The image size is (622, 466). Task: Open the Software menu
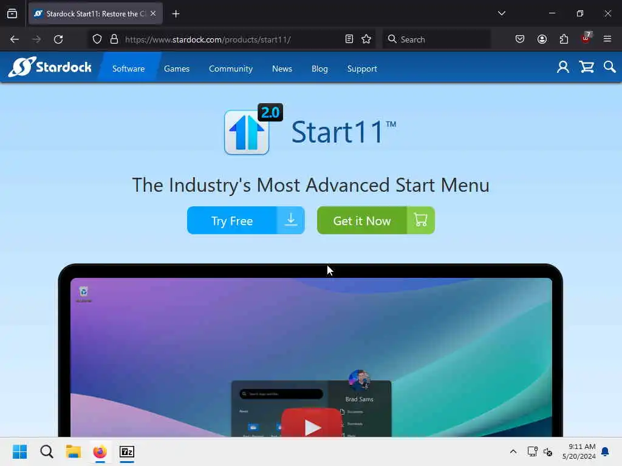coord(129,69)
